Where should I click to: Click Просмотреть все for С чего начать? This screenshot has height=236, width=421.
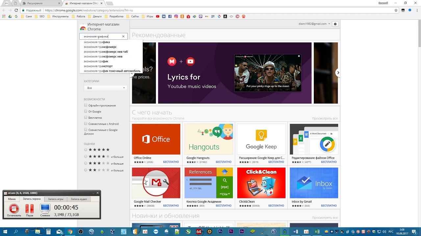(325, 118)
